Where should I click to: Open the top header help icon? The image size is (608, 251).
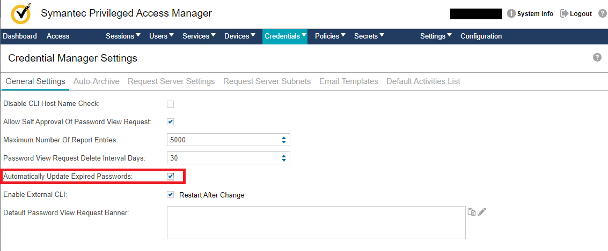602,13
